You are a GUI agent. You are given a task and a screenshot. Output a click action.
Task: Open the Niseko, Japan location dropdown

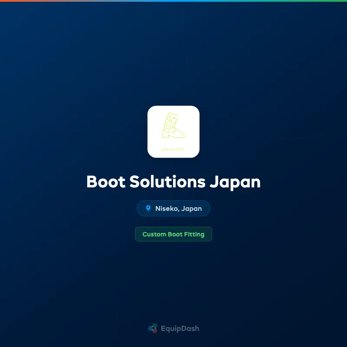(173, 208)
